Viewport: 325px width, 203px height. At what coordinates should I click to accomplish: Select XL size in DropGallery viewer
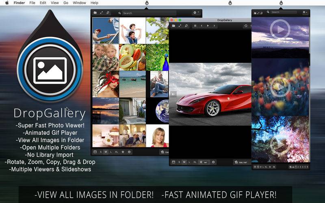tap(195, 162)
